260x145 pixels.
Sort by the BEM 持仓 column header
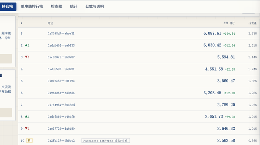click(229, 23)
